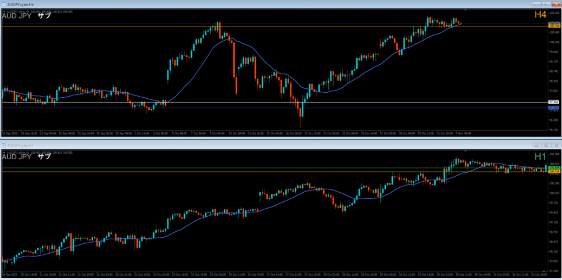Select the green price label on the H1 scale
Image resolution: width=562 pixels, height=280 pixels.
(554, 168)
